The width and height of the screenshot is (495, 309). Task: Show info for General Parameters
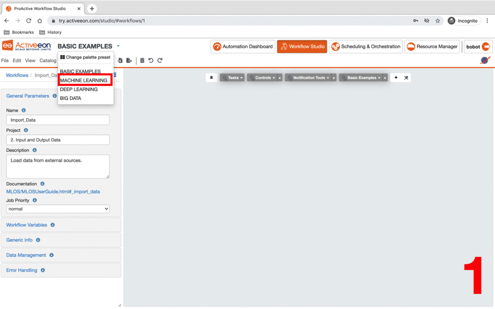coord(54,96)
